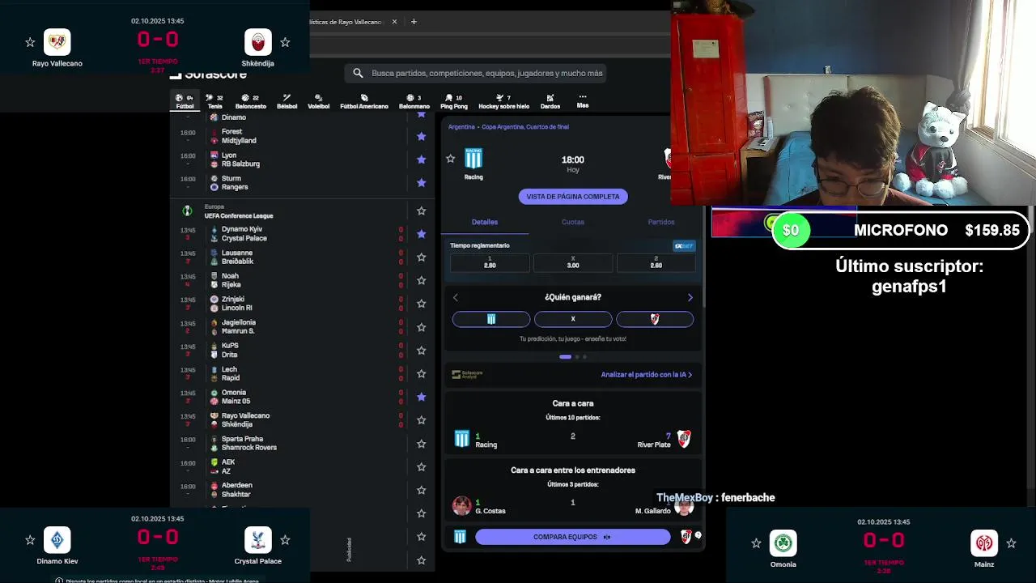
Task: Open the Lech vs Rapid match row
Action: [x=303, y=373]
